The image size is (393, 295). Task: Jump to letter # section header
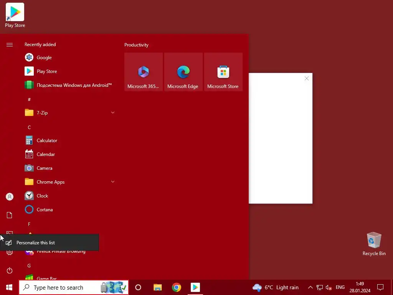[x=29, y=99]
